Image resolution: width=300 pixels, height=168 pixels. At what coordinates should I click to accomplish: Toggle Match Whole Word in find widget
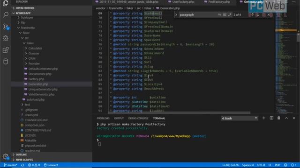pyautogui.click(x=225, y=14)
